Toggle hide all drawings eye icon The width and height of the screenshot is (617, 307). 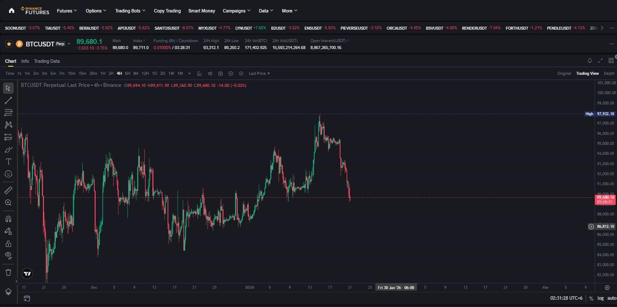8,255
